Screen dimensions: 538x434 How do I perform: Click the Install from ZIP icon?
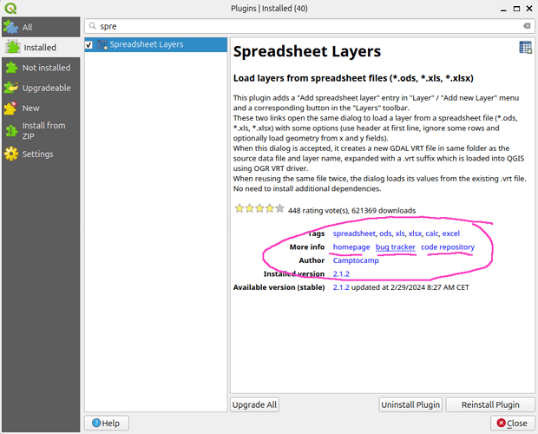coord(11,131)
